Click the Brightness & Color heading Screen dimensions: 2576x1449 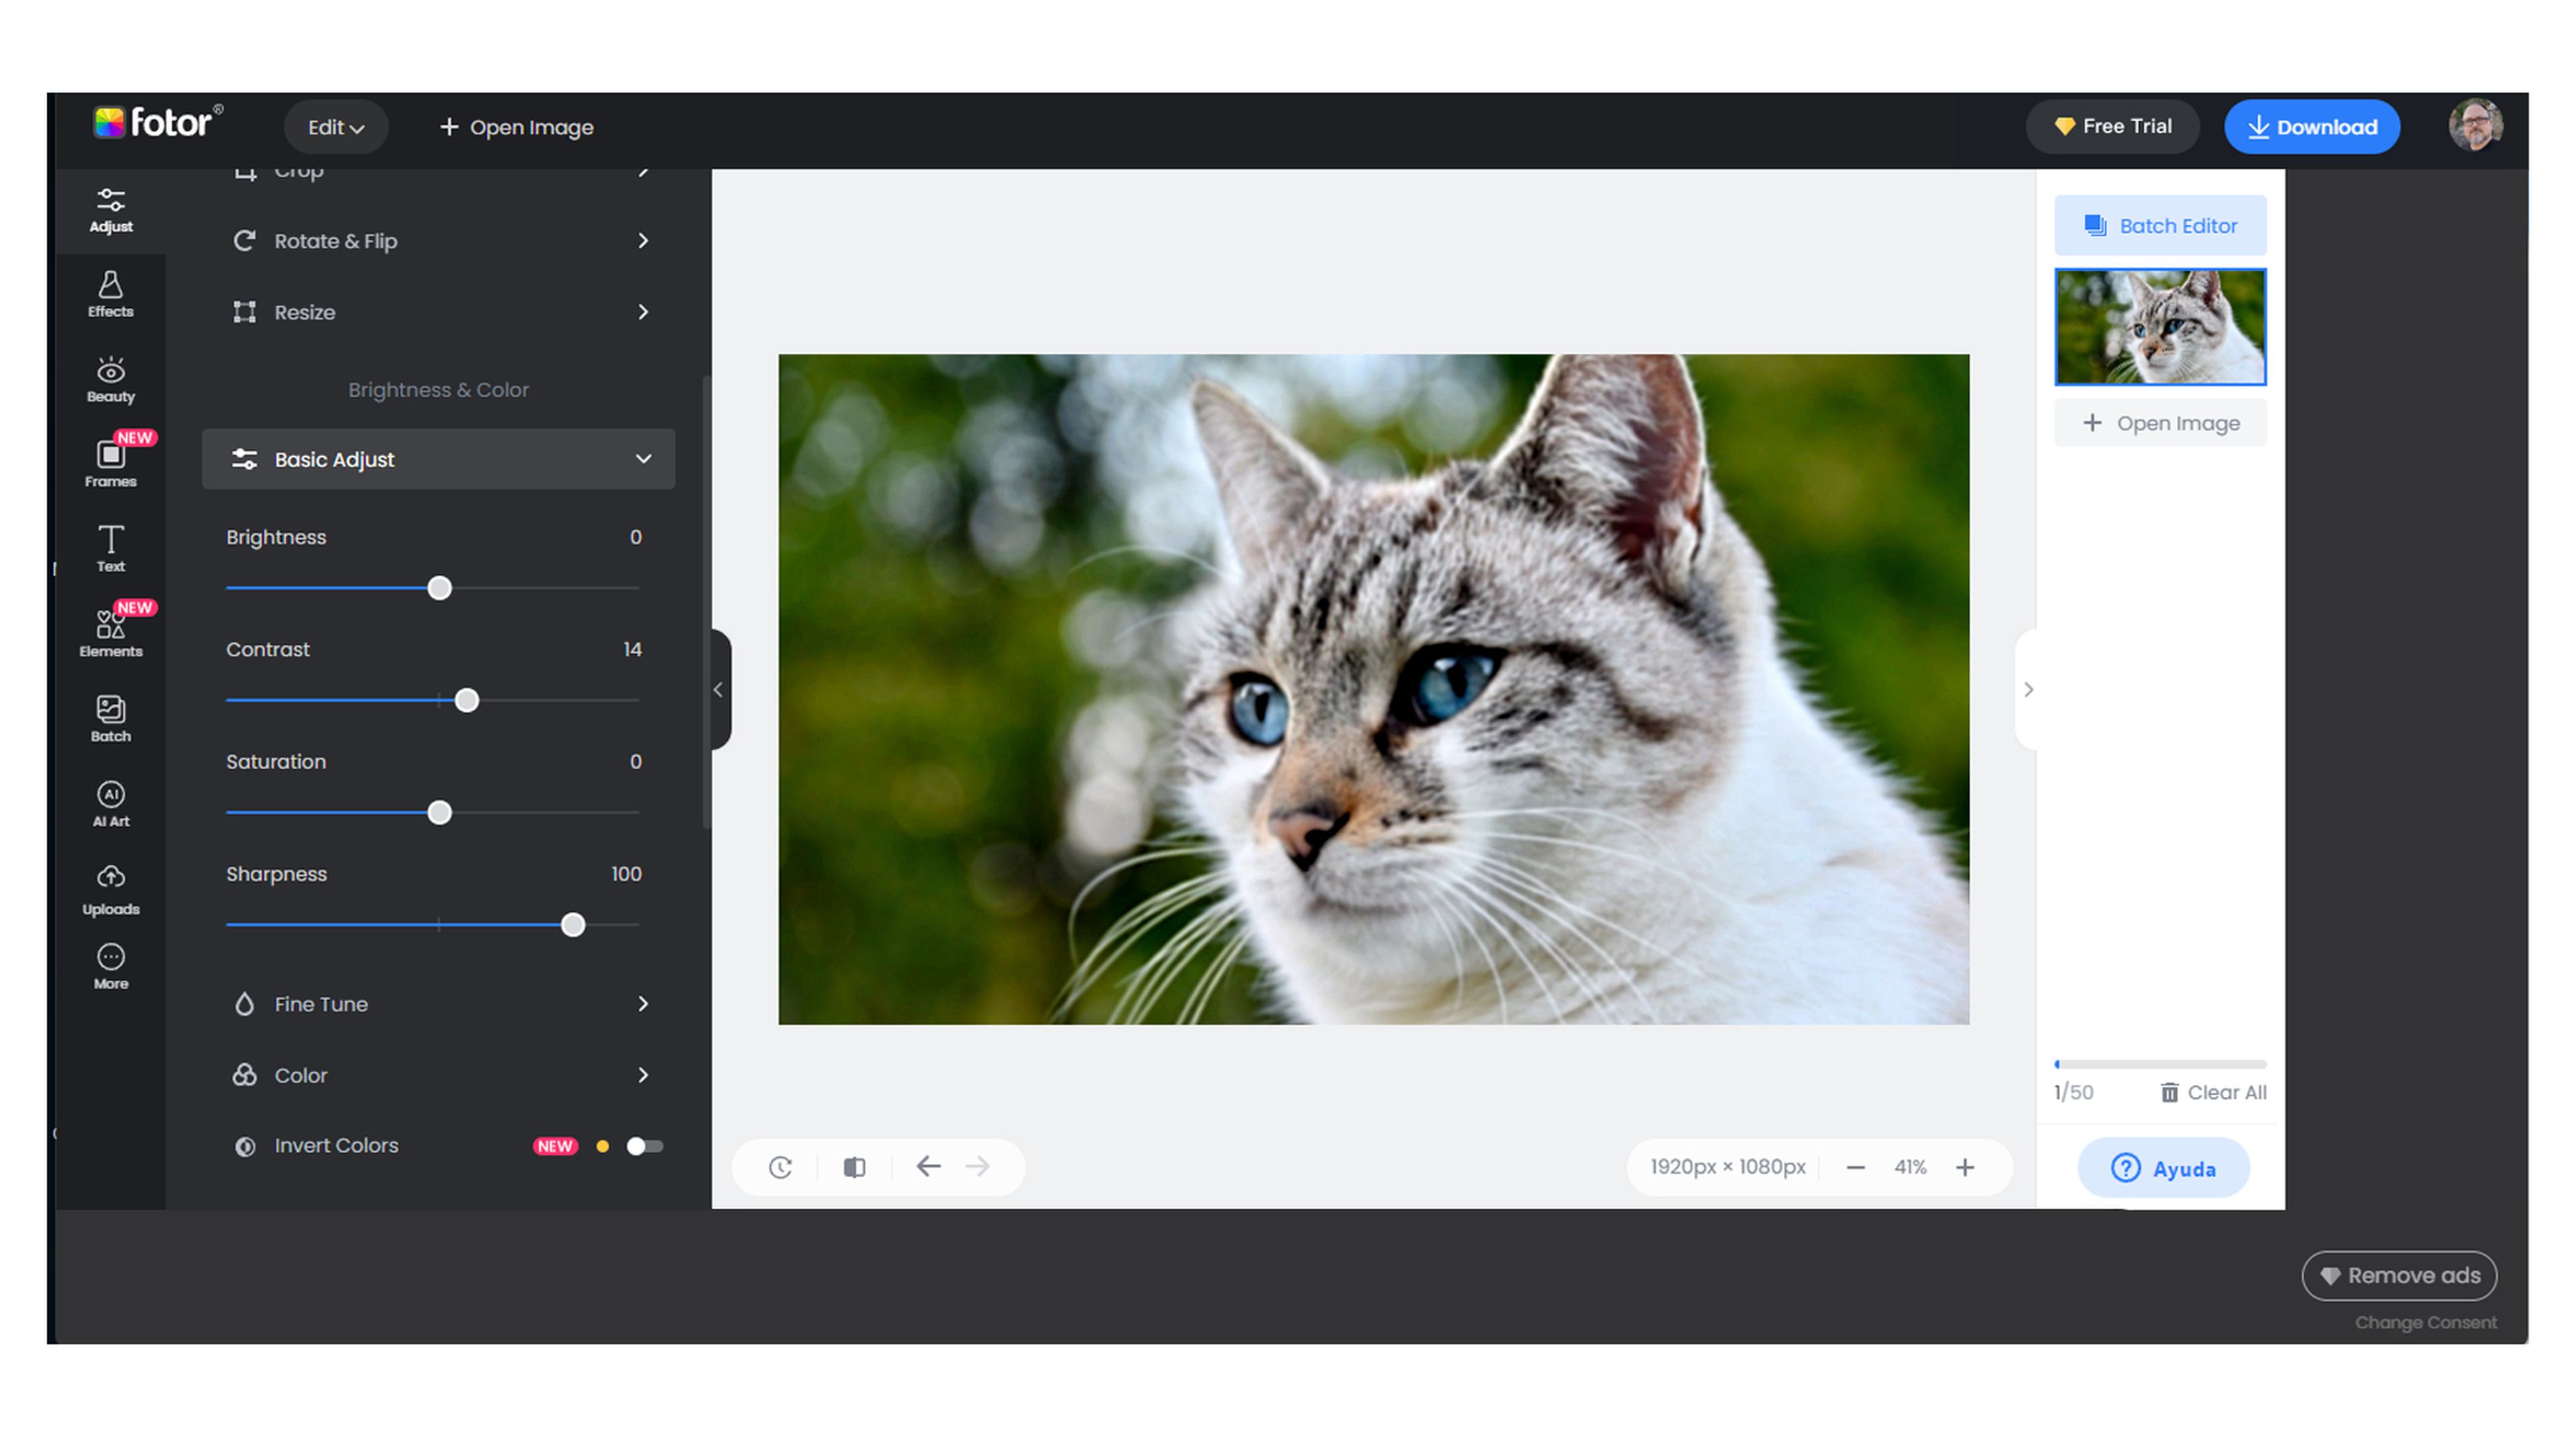click(x=438, y=390)
